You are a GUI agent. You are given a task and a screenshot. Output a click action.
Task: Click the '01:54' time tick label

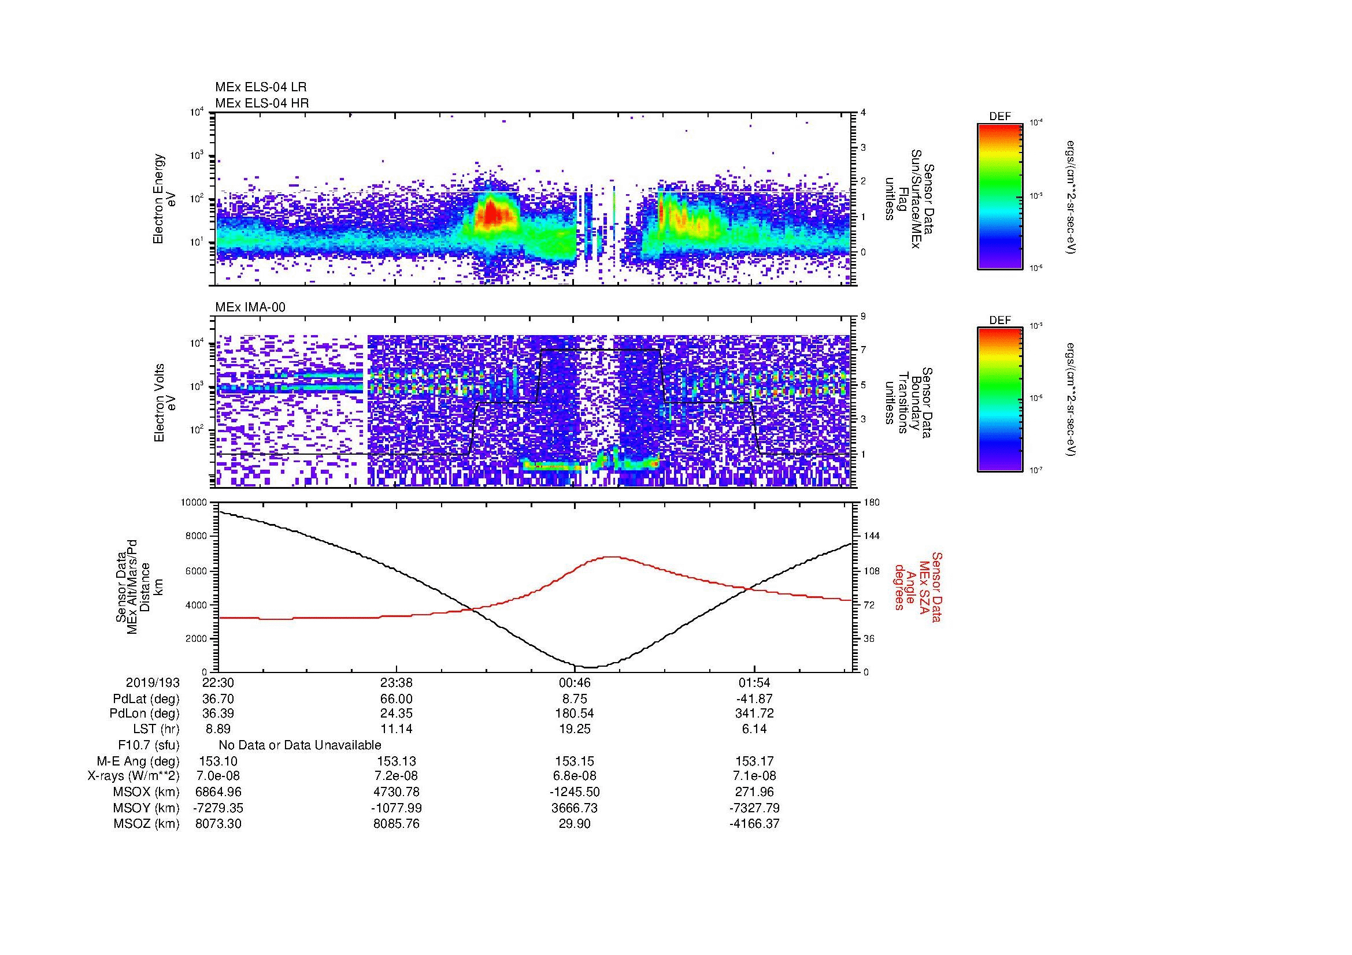(754, 682)
